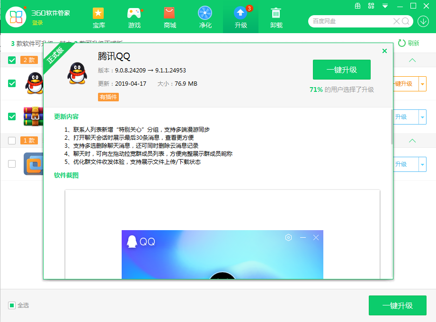Click the 腾讯QQ title text
The height and width of the screenshot is (322, 436).
(114, 56)
